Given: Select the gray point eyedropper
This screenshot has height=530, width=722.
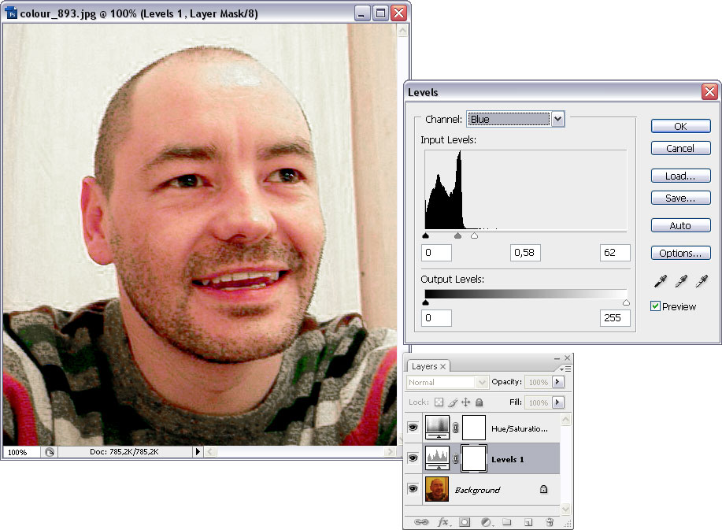Looking at the screenshot, I should pyautogui.click(x=680, y=281).
